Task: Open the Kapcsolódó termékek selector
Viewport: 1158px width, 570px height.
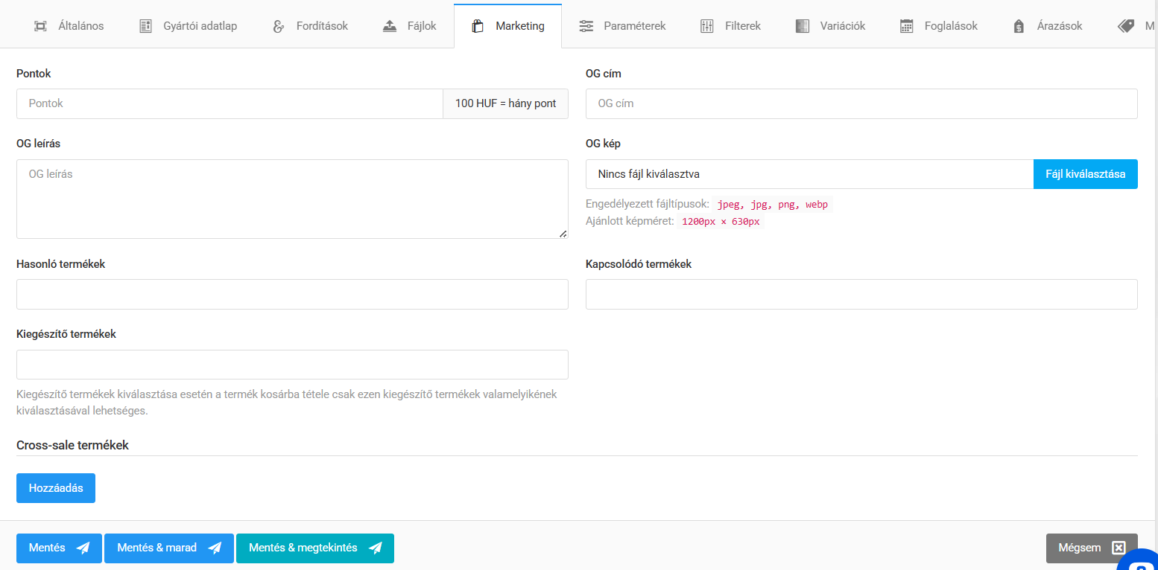Action: click(x=861, y=294)
